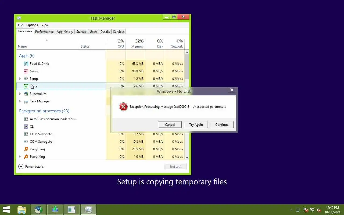Click the second COM Surrogate icon, 0.8 MB

pyautogui.click(x=26, y=142)
